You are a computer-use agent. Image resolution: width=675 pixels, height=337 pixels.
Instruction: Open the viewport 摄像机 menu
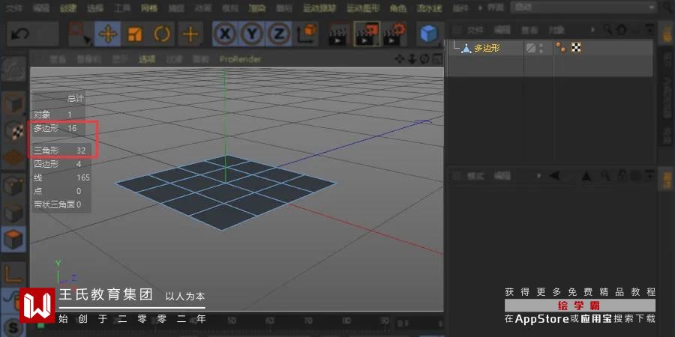(89, 59)
